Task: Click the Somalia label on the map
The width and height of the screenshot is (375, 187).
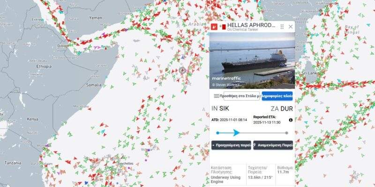Action: [94, 85]
